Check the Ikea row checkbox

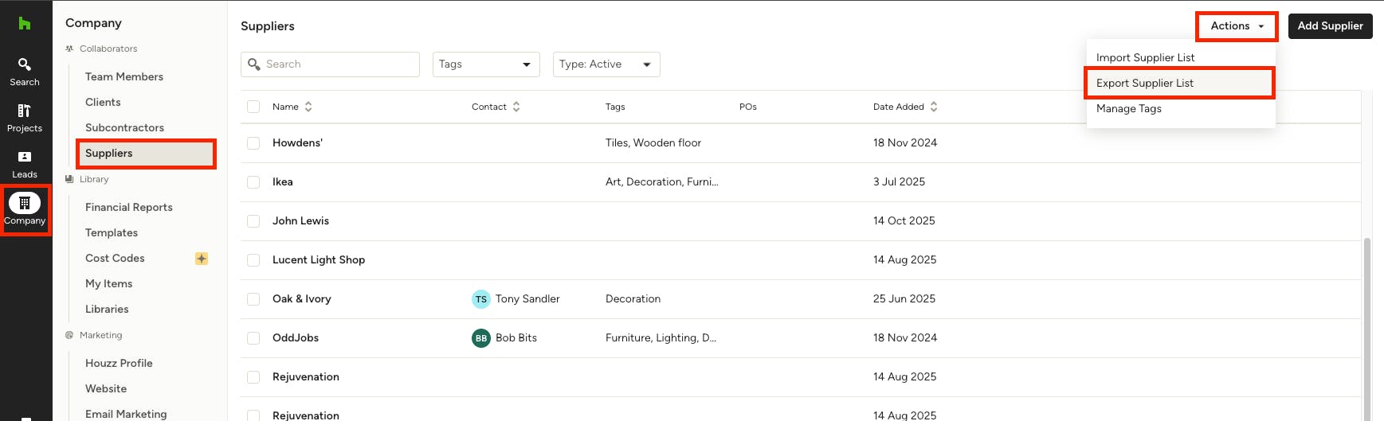pos(253,182)
